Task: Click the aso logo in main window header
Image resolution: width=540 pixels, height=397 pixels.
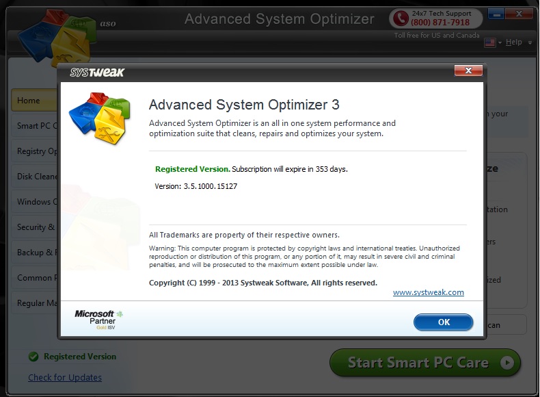Action: coord(57,37)
